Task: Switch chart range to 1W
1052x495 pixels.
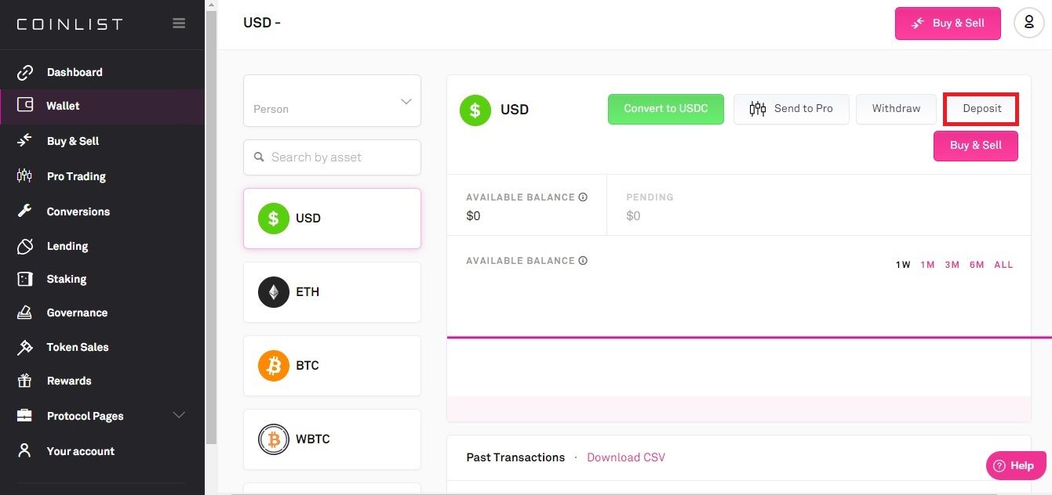Action: 903,265
